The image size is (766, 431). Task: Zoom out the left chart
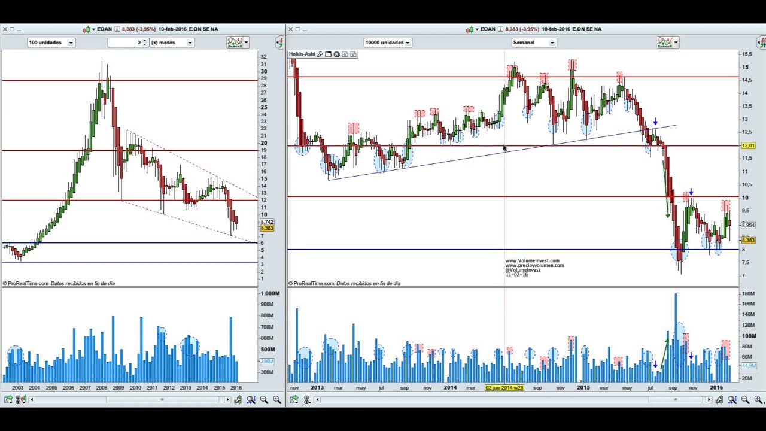pyautogui.click(x=264, y=400)
